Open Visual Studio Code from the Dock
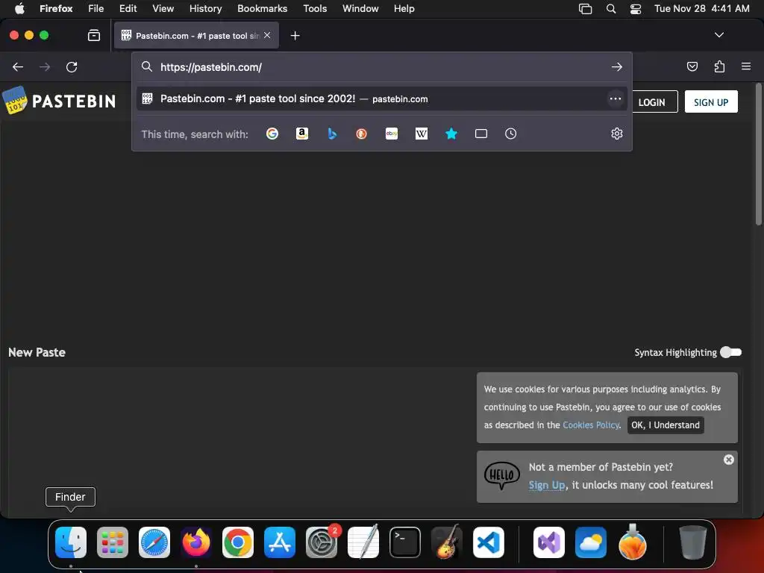 coord(488,542)
